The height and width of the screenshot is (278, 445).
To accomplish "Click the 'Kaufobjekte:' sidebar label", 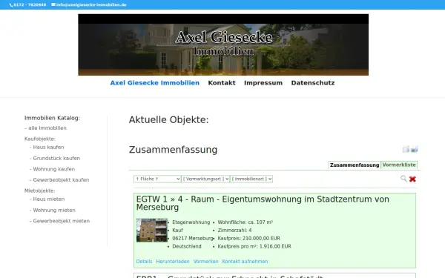I will tap(40, 139).
